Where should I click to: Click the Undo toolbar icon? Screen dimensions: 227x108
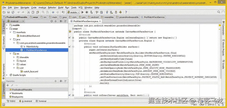18,12
